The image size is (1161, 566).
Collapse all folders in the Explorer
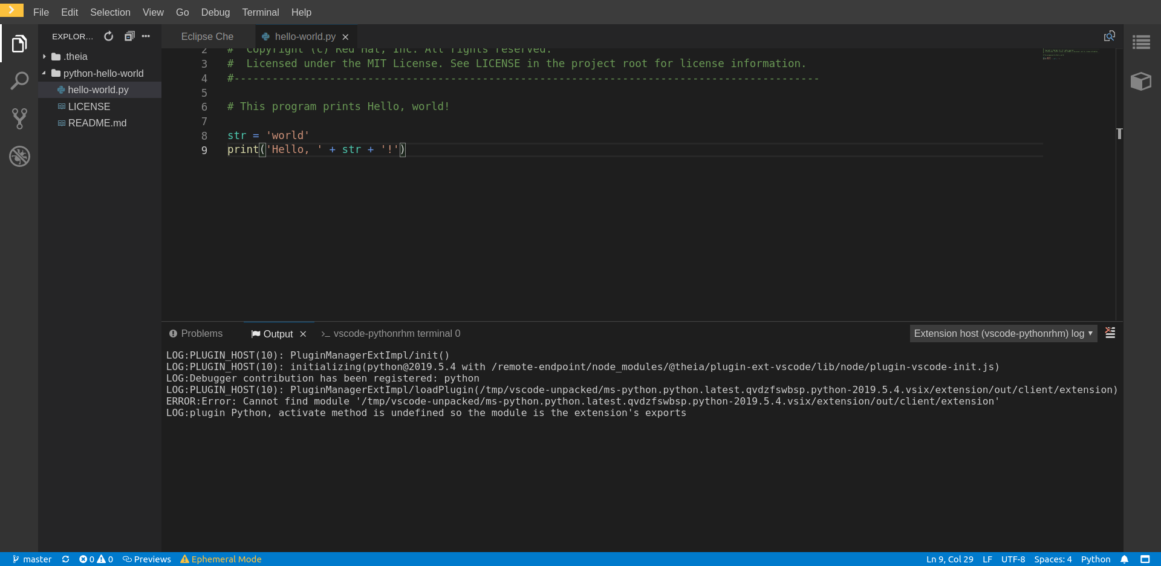[129, 36]
